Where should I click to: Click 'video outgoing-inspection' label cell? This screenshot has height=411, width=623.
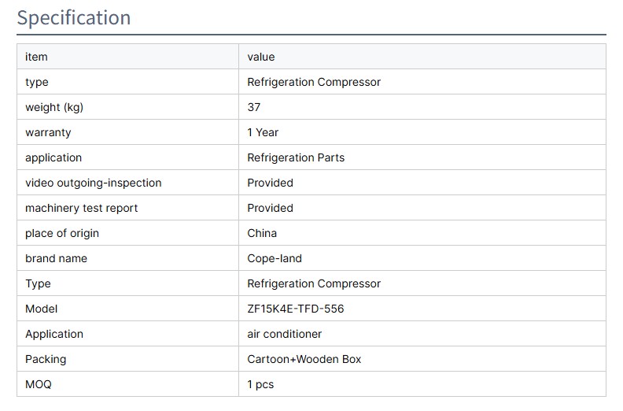click(x=93, y=183)
